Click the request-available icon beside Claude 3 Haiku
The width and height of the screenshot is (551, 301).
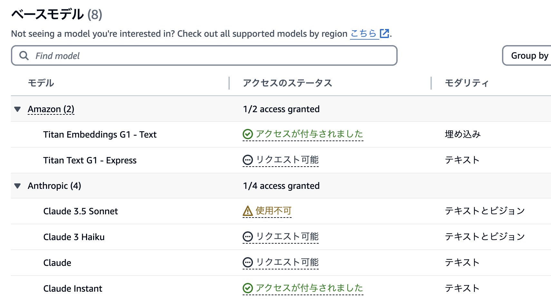(x=247, y=237)
